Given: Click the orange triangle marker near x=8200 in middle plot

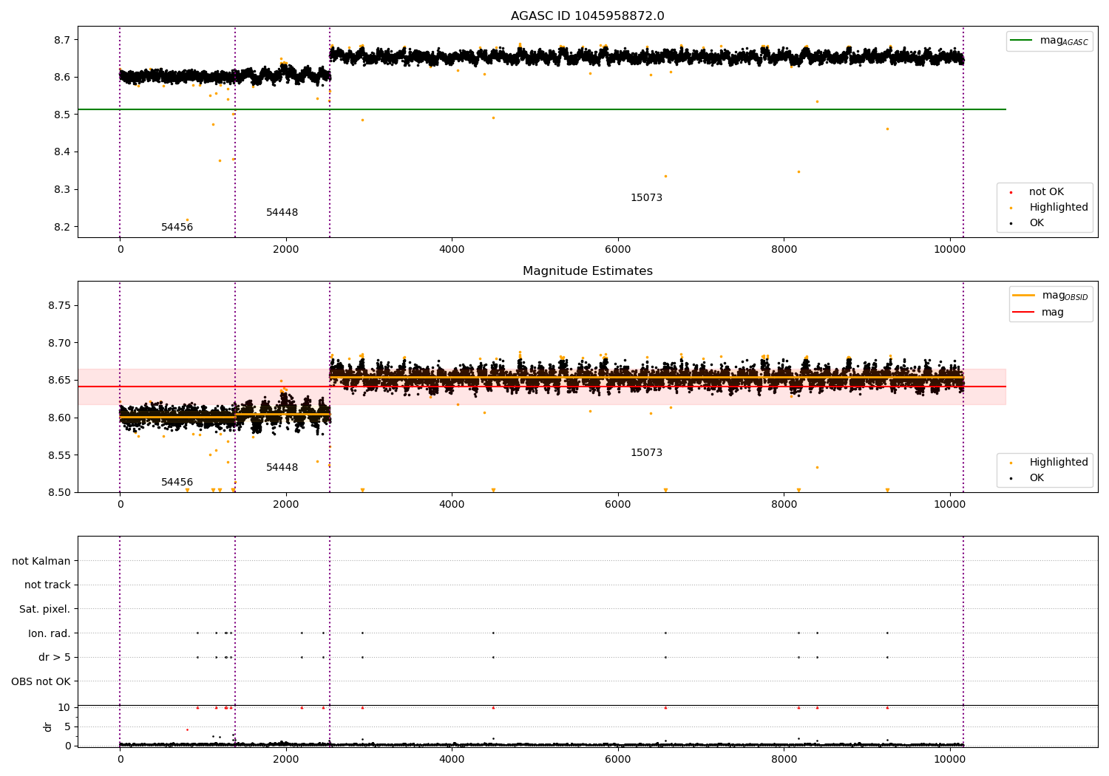Looking at the screenshot, I should [798, 490].
